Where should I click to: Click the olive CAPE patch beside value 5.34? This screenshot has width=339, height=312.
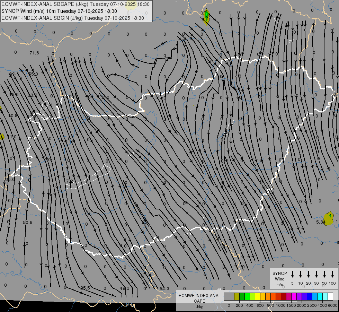tap(329, 219)
